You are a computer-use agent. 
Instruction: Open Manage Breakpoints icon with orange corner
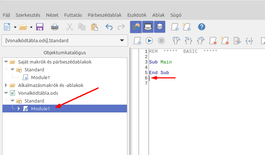click(x=225, y=41)
